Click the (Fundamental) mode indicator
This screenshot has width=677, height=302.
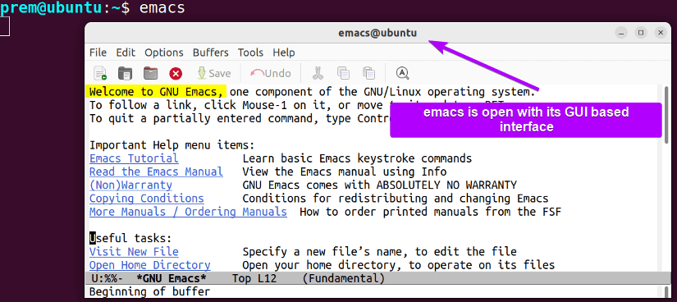tap(343, 278)
